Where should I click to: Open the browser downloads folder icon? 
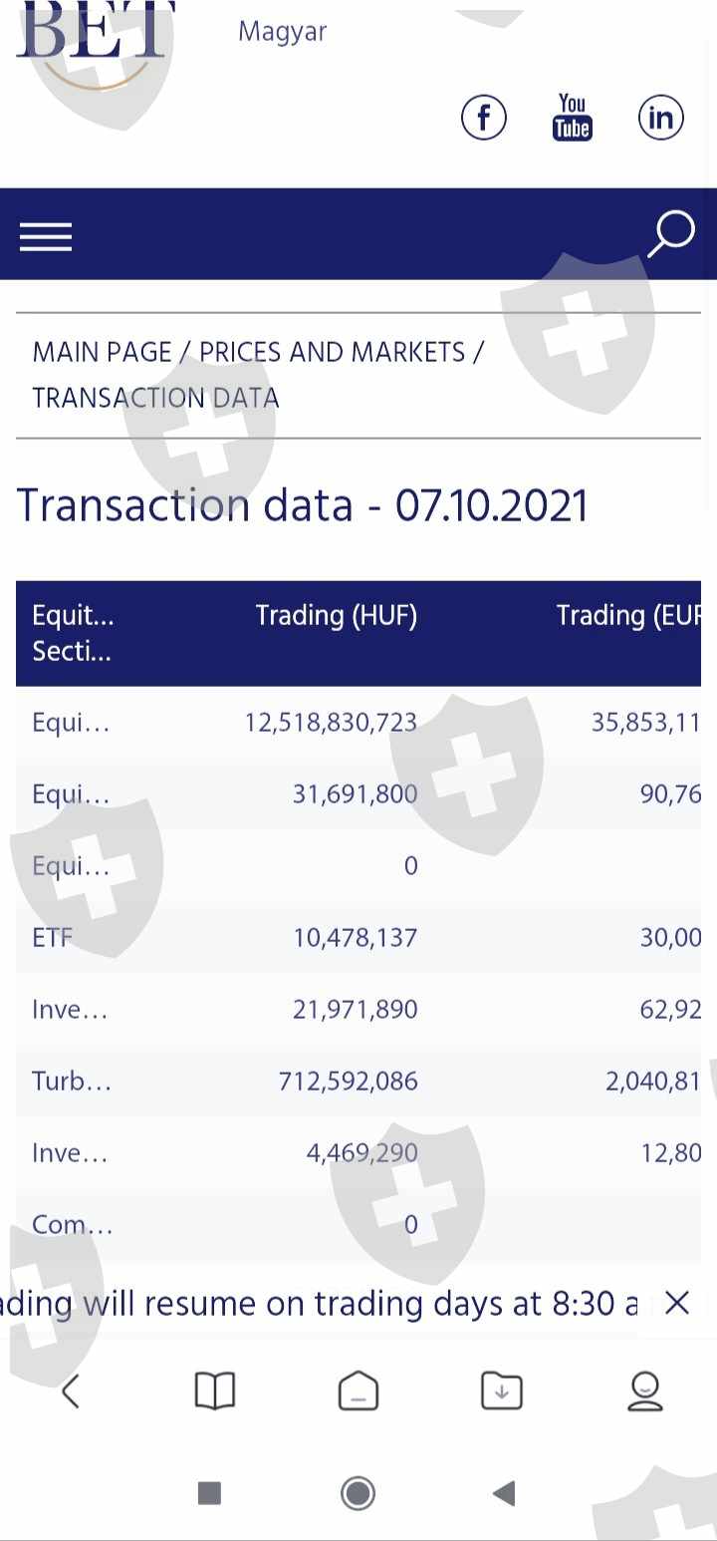[x=501, y=1390]
